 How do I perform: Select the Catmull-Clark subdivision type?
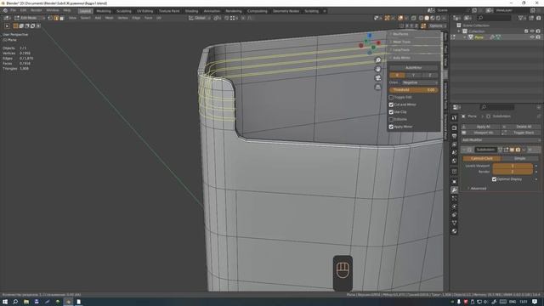[x=482, y=158]
